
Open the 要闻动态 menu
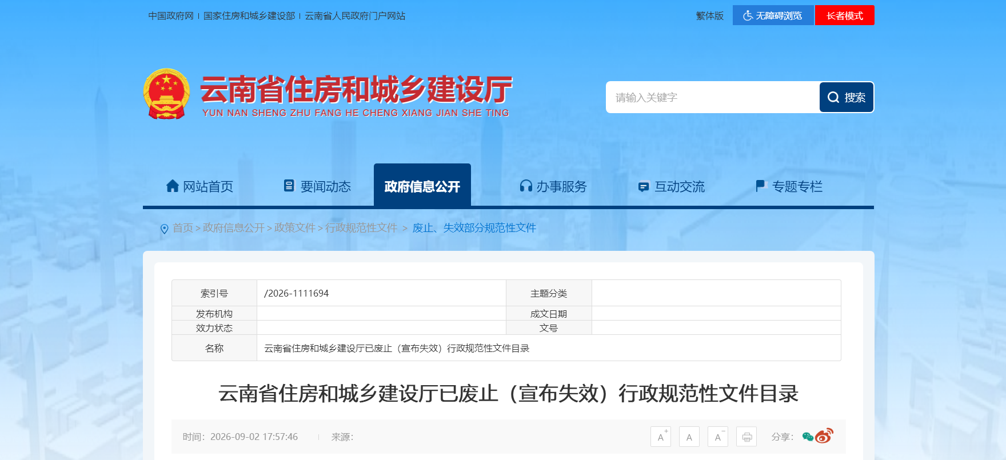coord(317,186)
